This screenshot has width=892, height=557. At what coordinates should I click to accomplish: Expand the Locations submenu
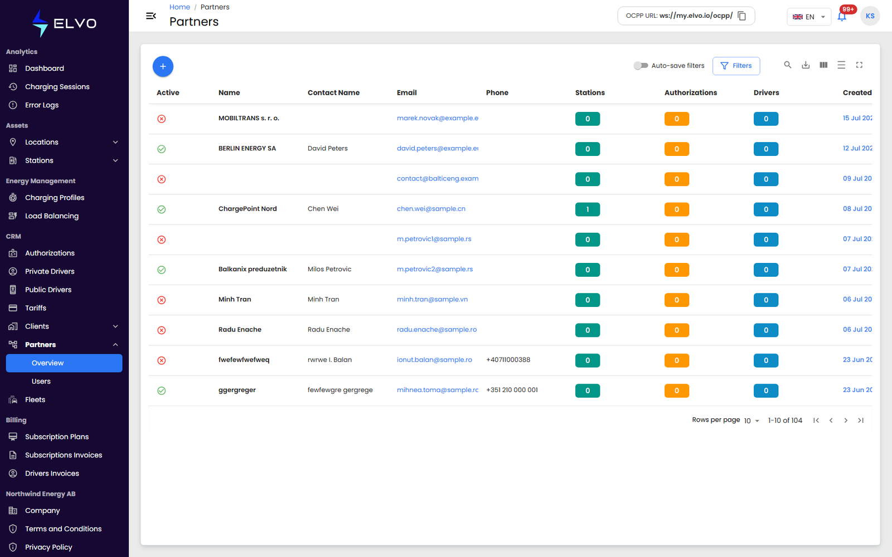pyautogui.click(x=115, y=142)
